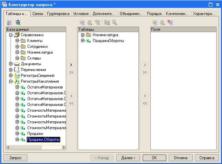The height and width of the screenshot is (164, 222).
Task: Click second toolbar icon above the База данных tree
Action: pyautogui.click(x=18, y=23)
